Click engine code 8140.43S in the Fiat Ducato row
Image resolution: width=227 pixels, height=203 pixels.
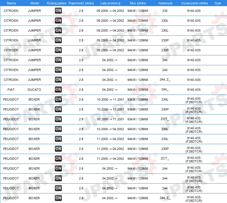click(194, 90)
